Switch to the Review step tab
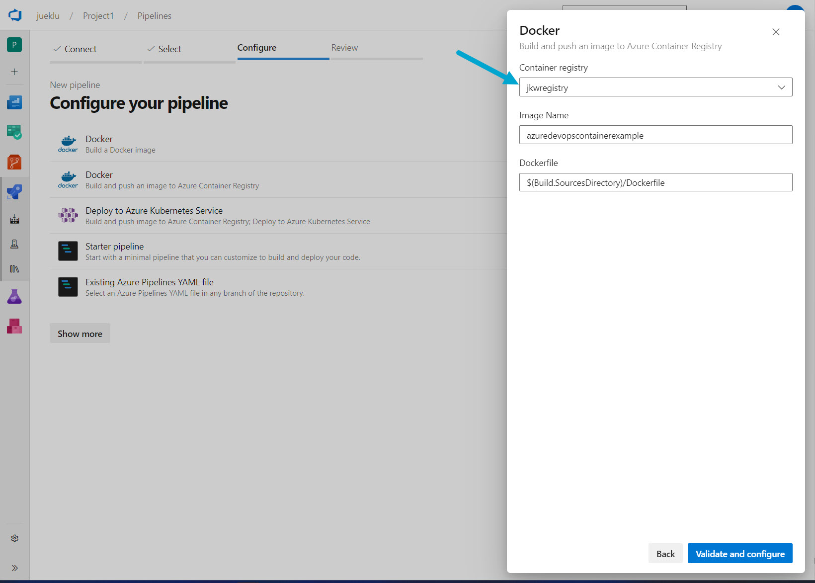Image resolution: width=815 pixels, height=583 pixels. click(x=344, y=48)
